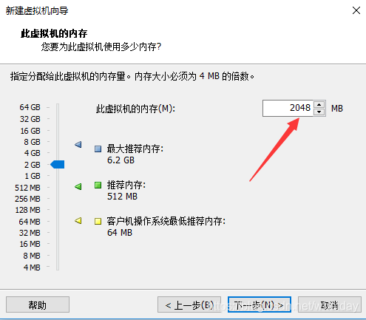This screenshot has height=320, width=366.
Task: Cancel the wizard with 取消 button
Action: [330, 304]
